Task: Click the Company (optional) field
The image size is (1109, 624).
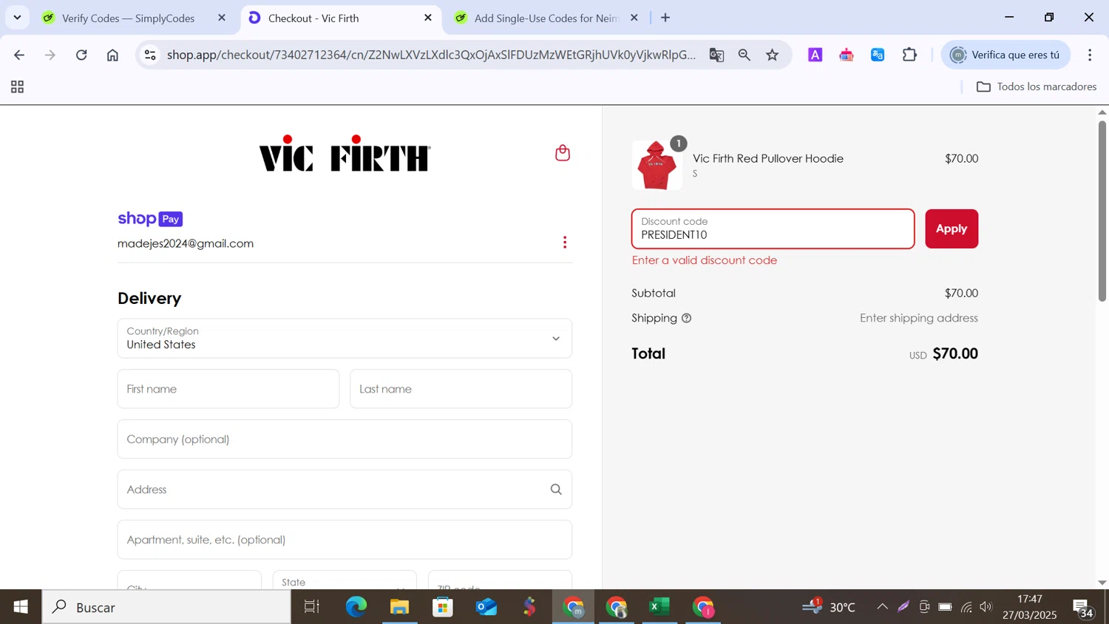Action: [x=345, y=439]
